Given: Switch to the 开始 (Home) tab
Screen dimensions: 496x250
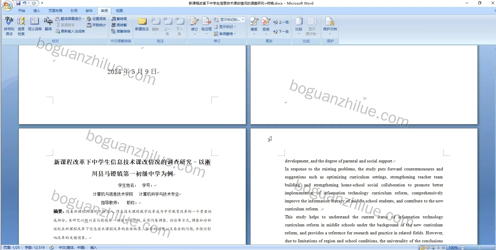Looking at the screenshot, I should tap(22, 11).
